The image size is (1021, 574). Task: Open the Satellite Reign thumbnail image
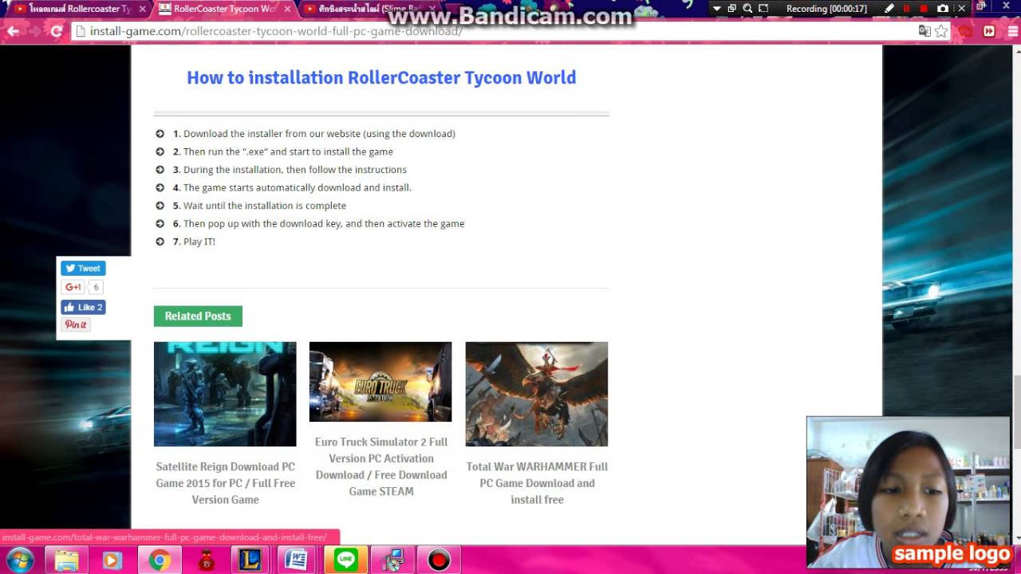pyautogui.click(x=225, y=394)
